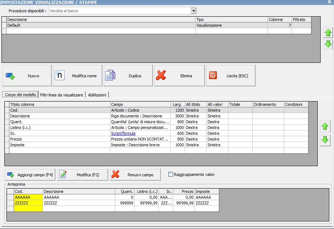Click the Larg. column header

point(177,104)
